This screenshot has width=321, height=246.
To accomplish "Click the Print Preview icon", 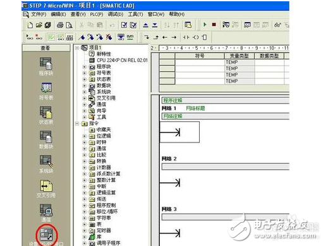I will (x=69, y=25).
